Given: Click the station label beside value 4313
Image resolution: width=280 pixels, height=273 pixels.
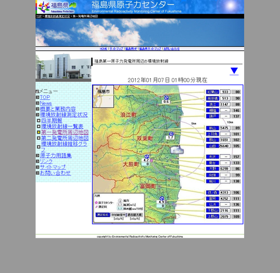Looking at the screenshot, I should point(212,192).
